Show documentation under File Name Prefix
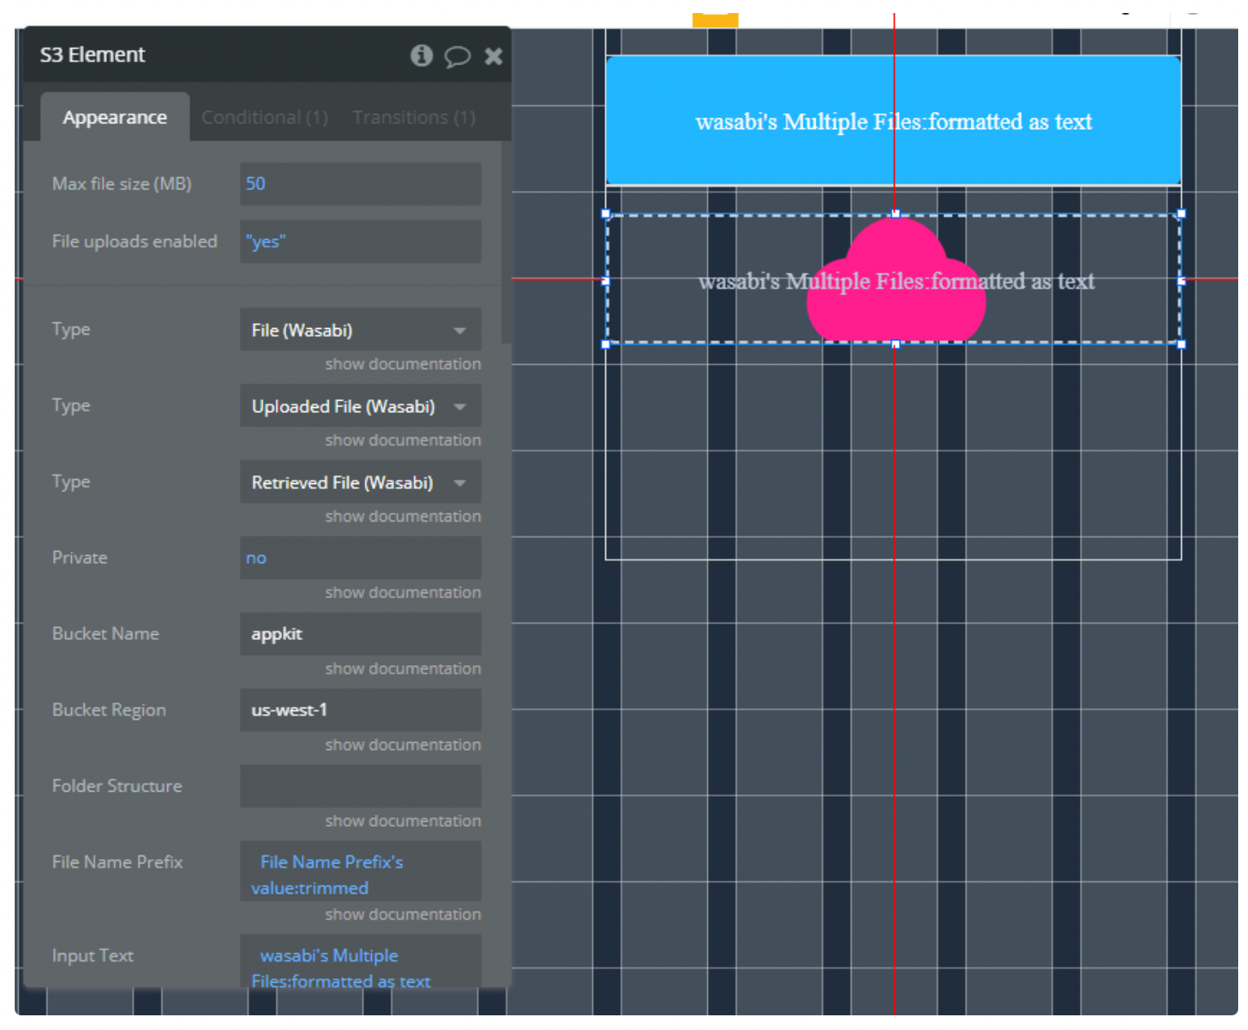 point(403,915)
